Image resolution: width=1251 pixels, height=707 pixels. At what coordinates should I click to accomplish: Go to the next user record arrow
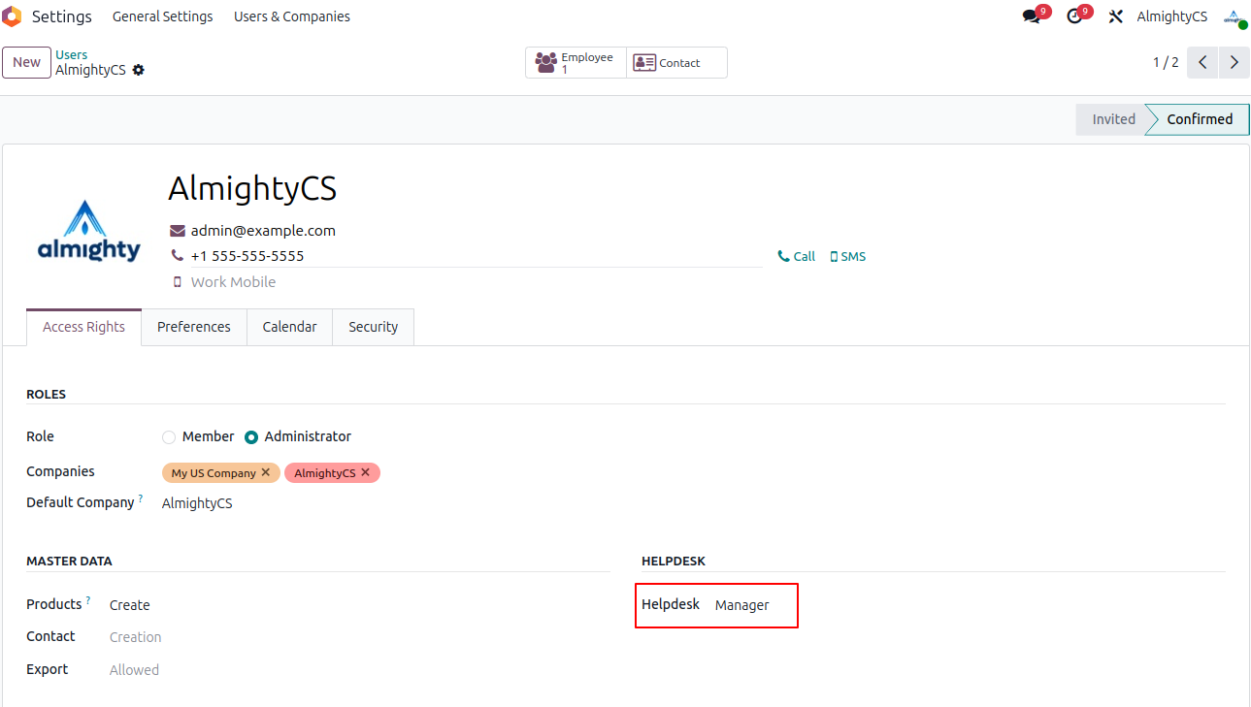pyautogui.click(x=1234, y=63)
